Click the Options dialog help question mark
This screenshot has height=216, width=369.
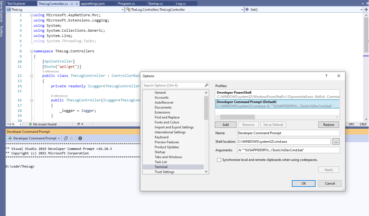coord(326,76)
